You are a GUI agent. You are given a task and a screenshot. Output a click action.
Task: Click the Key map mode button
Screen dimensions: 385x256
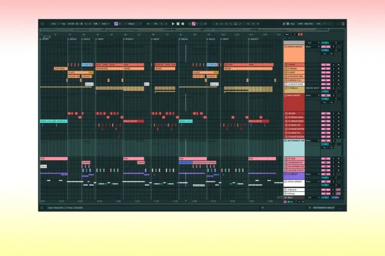293,24
